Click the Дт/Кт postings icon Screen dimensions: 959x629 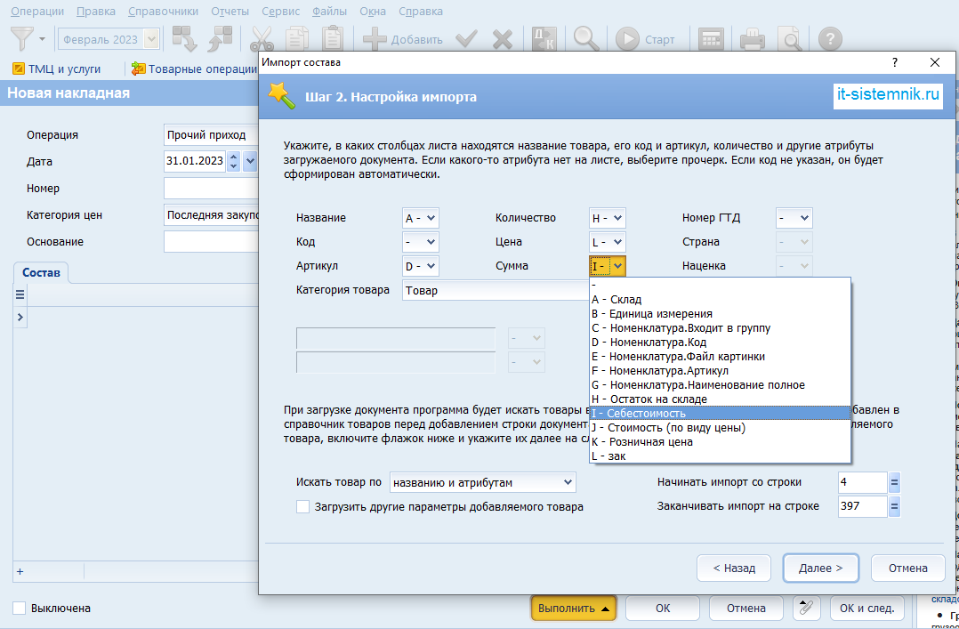point(543,39)
